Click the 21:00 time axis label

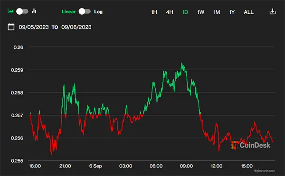pos(65,166)
